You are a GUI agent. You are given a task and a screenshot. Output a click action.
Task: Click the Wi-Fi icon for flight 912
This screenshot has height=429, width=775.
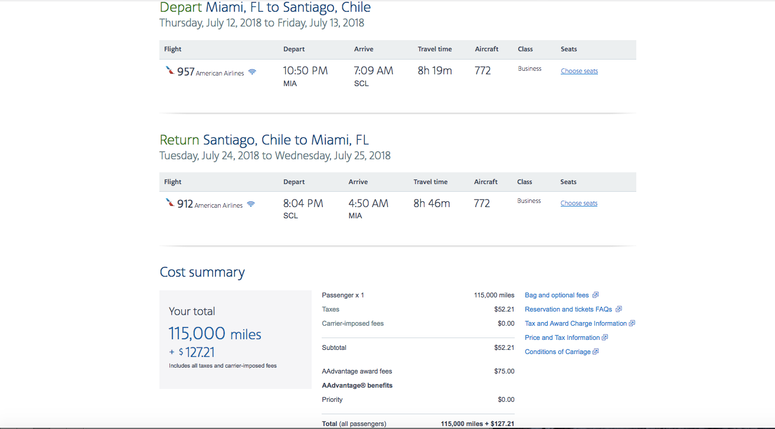click(x=251, y=204)
